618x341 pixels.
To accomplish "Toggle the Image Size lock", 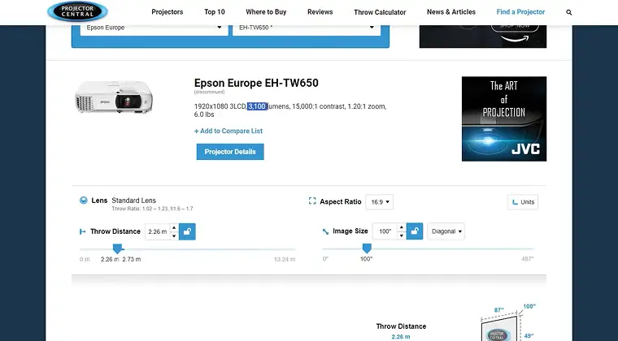I will pos(414,231).
